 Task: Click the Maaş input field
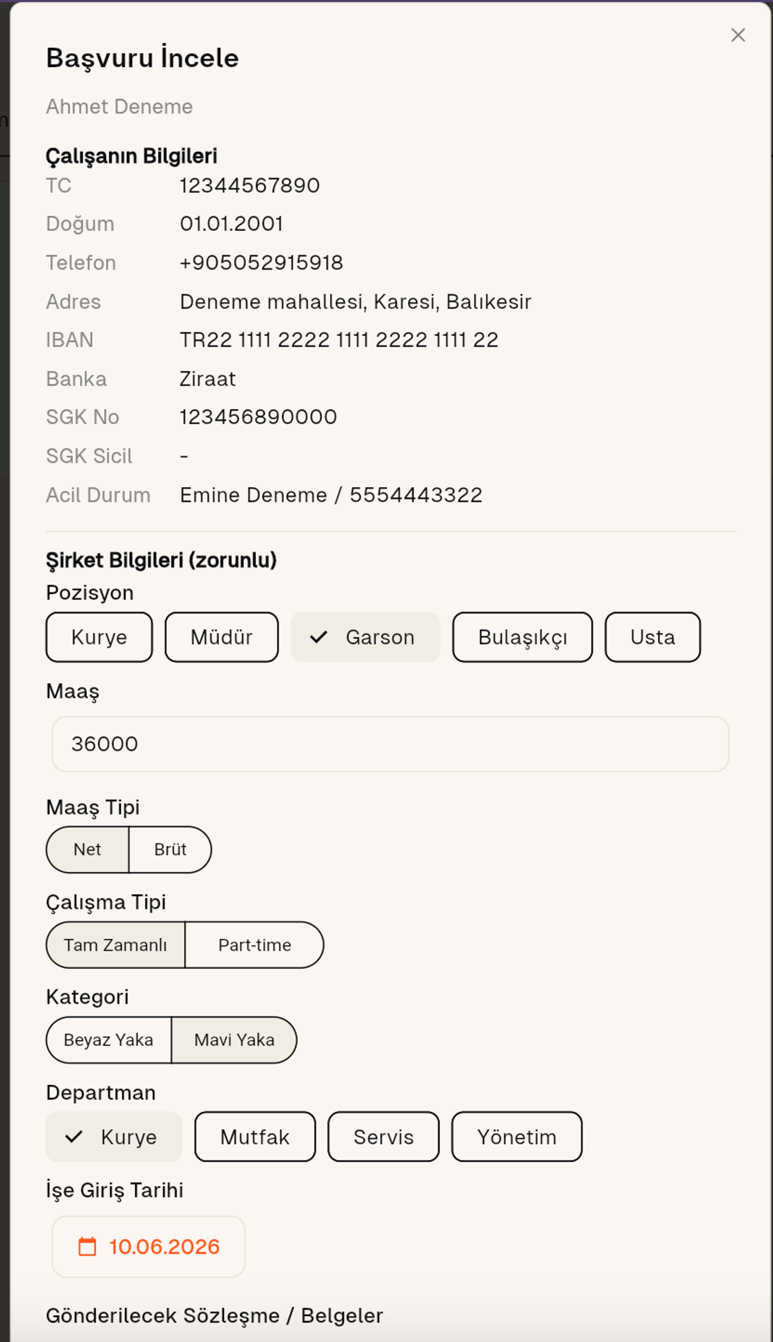[390, 744]
